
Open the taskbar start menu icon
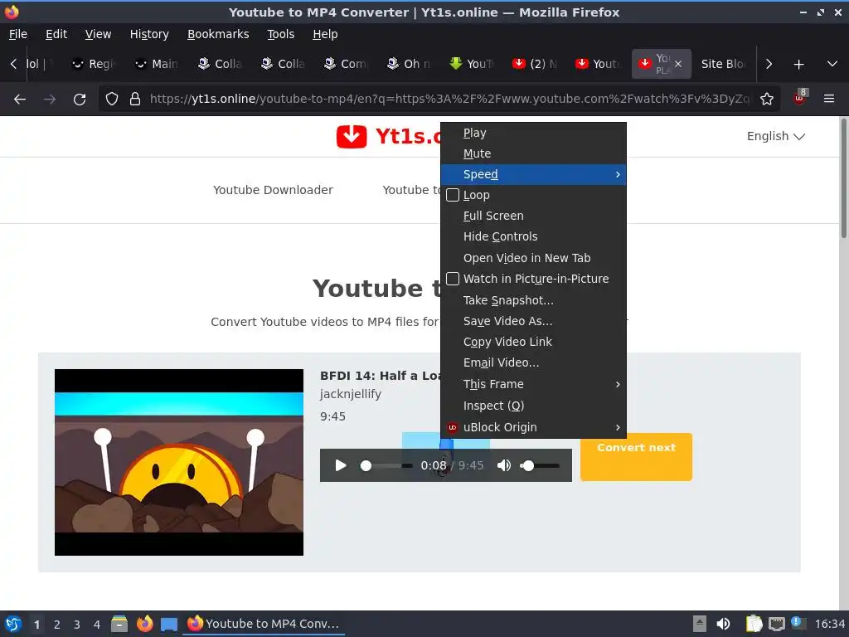coord(13,624)
